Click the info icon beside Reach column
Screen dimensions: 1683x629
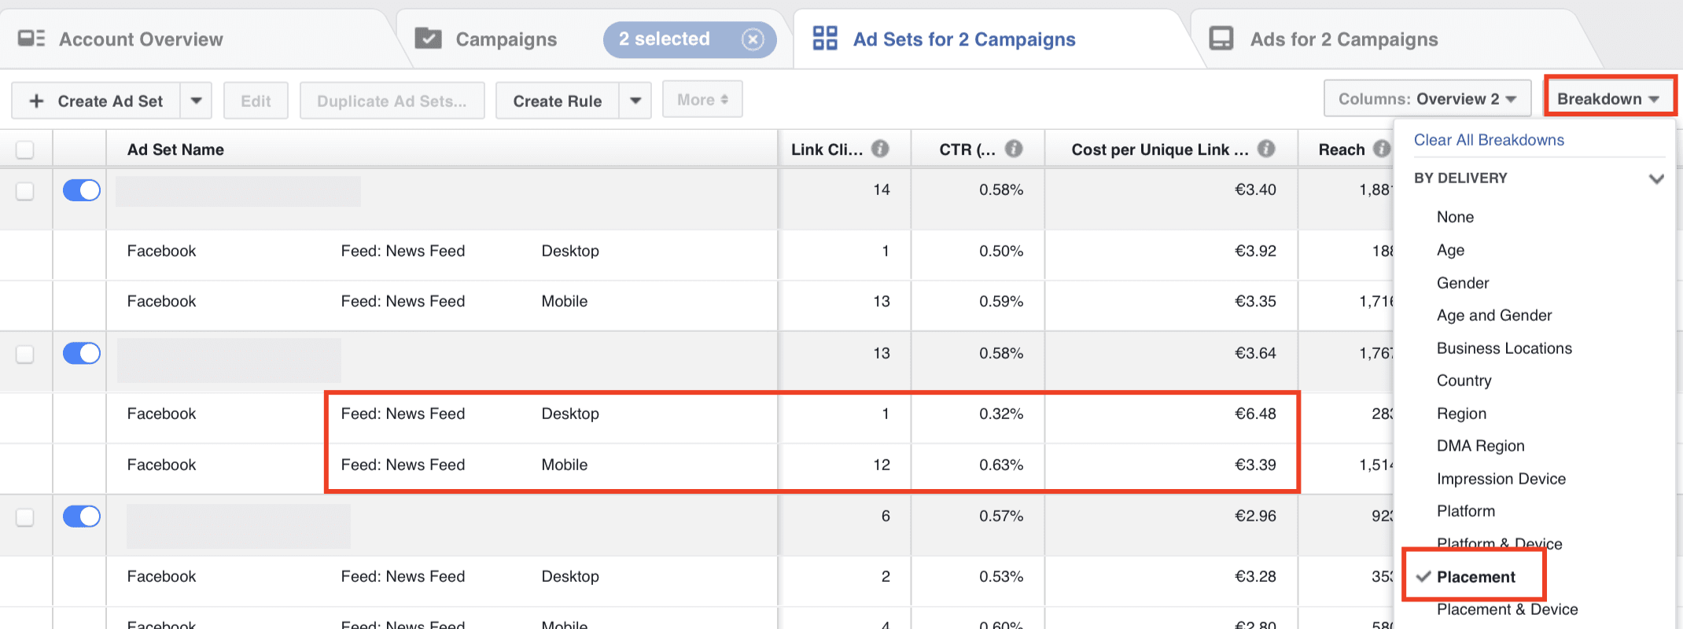1381,149
